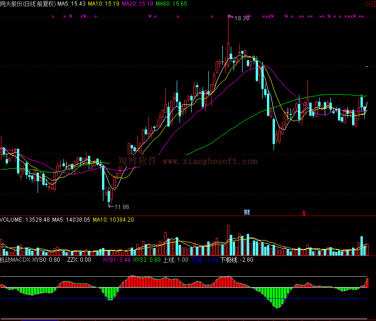This screenshot has height=321, width=376.
Task: Click the red diamond icon at top right
Action: pyautogui.click(x=367, y=4)
